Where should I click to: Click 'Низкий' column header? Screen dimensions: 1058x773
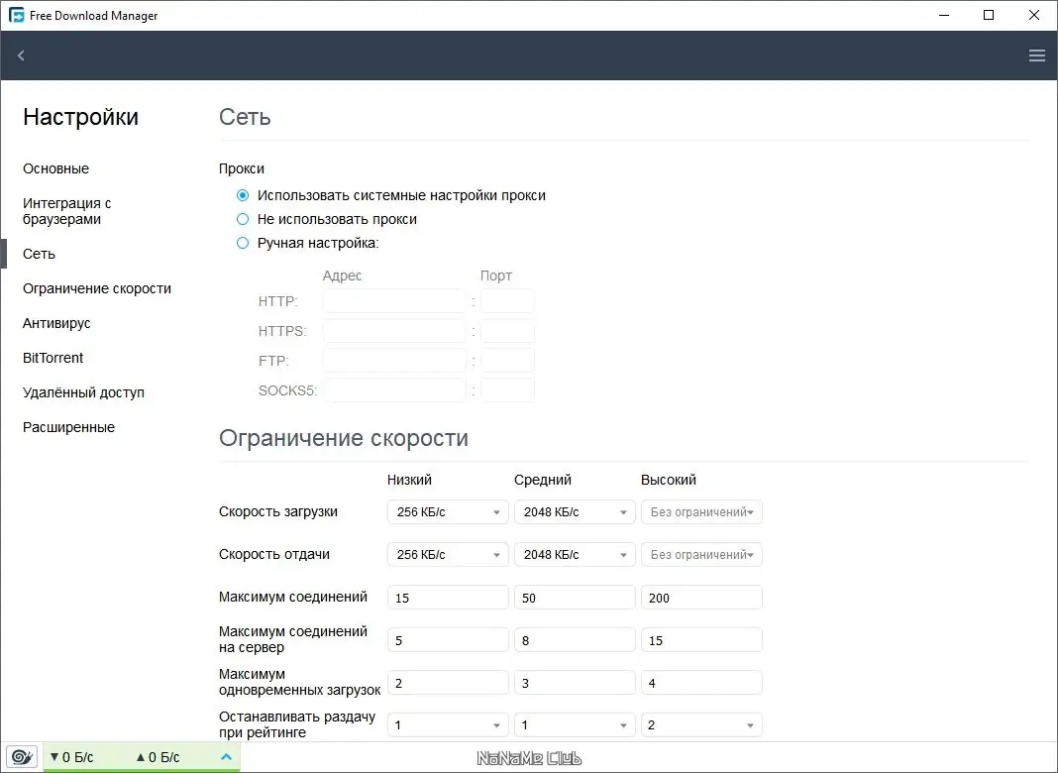click(x=409, y=480)
